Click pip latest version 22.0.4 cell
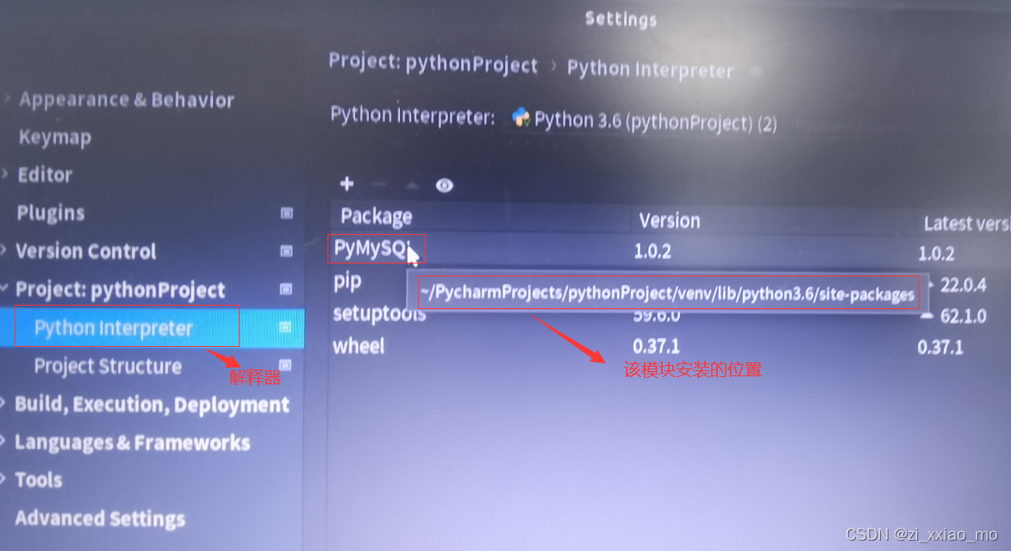 tap(964, 284)
